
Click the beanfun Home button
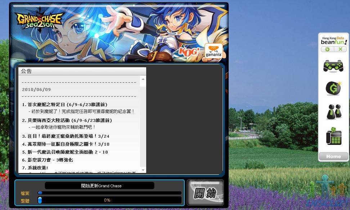click(x=333, y=156)
